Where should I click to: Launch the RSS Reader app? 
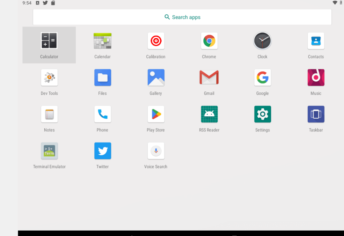[x=209, y=114]
